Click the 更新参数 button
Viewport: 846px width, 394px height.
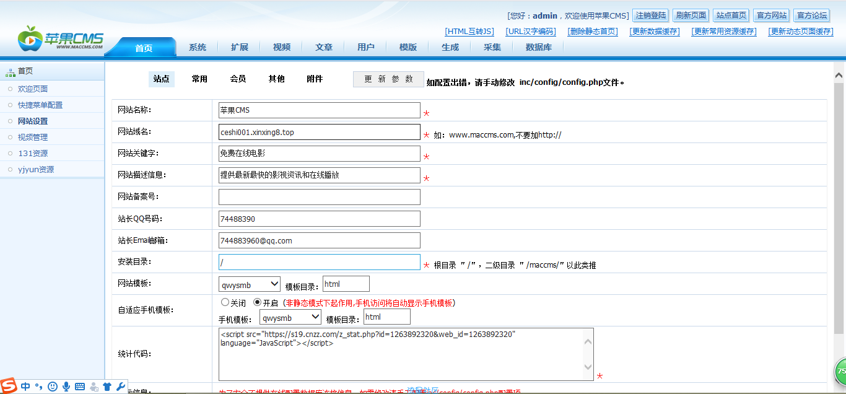(x=389, y=79)
